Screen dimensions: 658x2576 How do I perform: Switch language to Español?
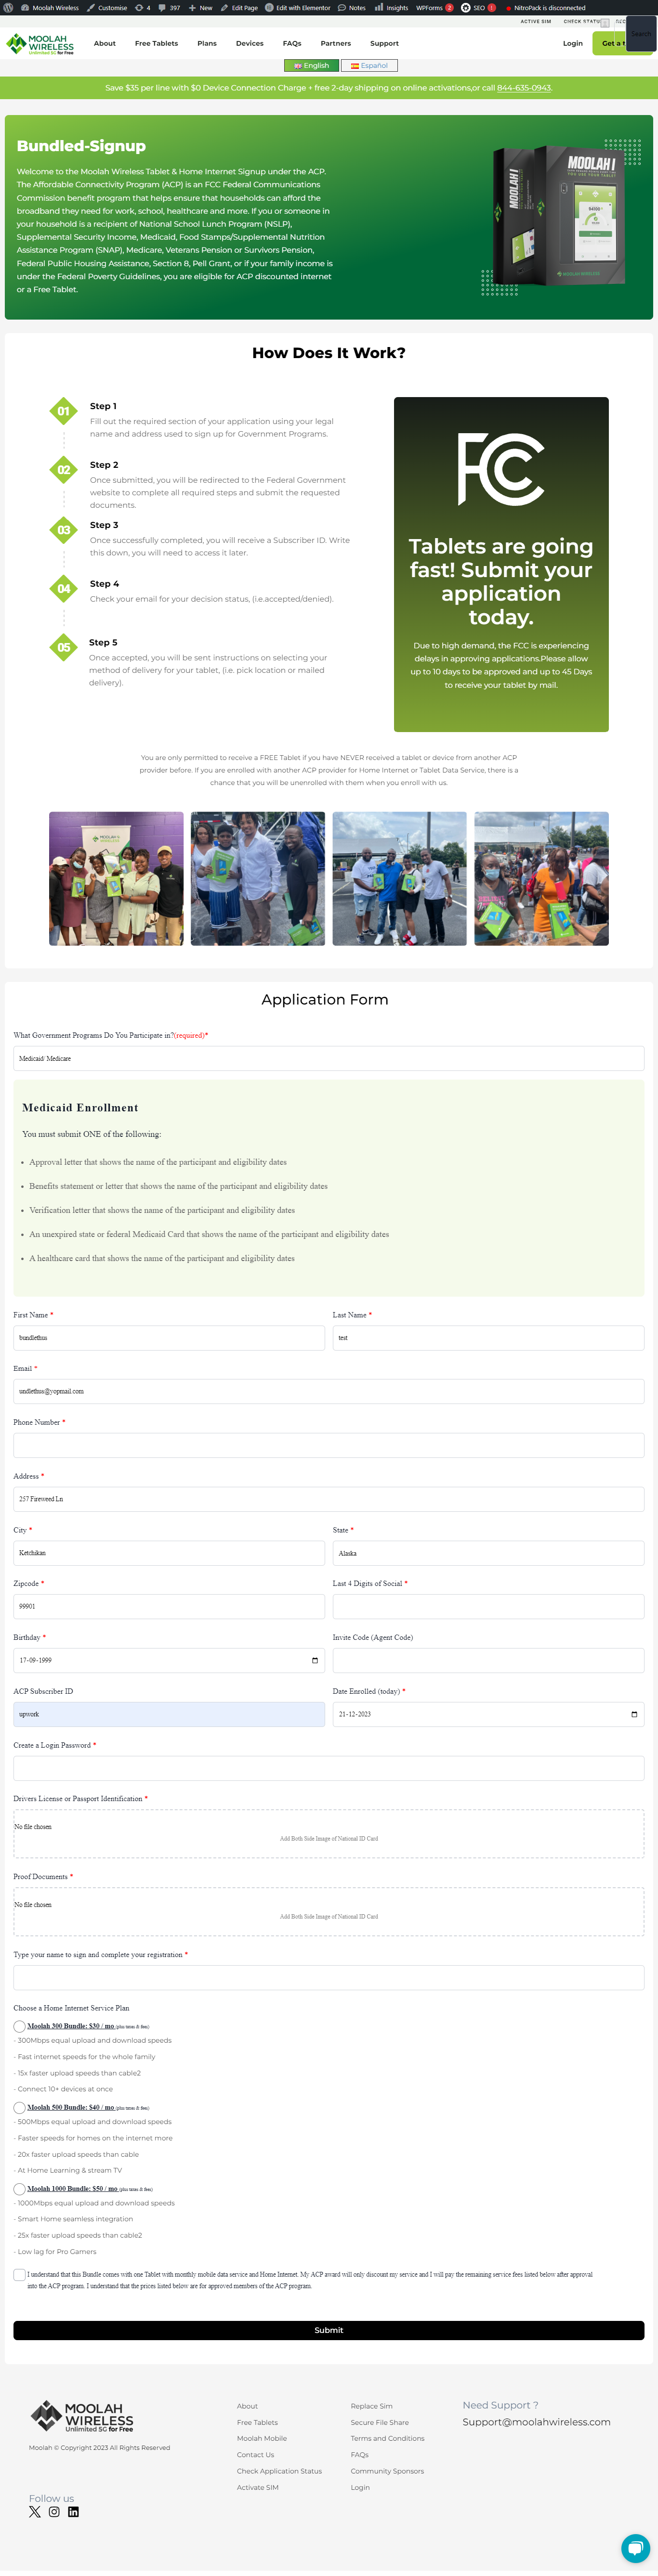368,66
